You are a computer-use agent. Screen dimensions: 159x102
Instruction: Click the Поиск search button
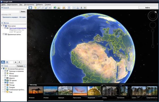click(x=23, y=12)
